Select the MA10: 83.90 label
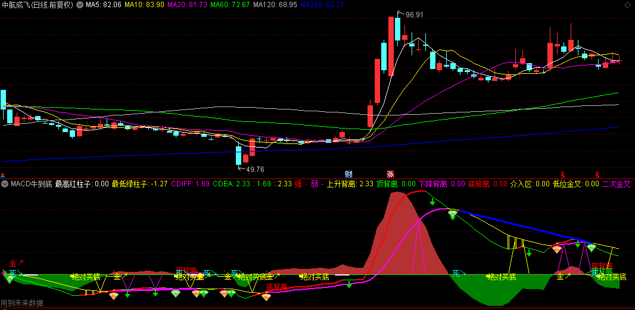 (144, 5)
